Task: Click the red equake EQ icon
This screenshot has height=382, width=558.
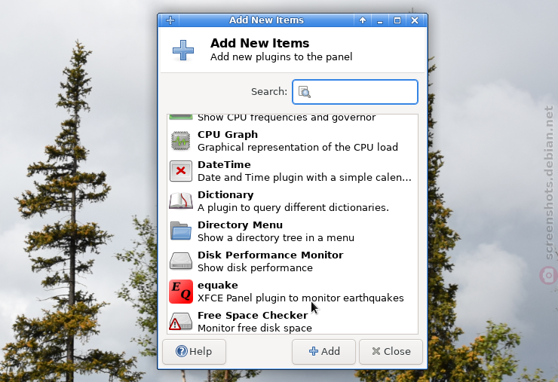Action: 181,292
